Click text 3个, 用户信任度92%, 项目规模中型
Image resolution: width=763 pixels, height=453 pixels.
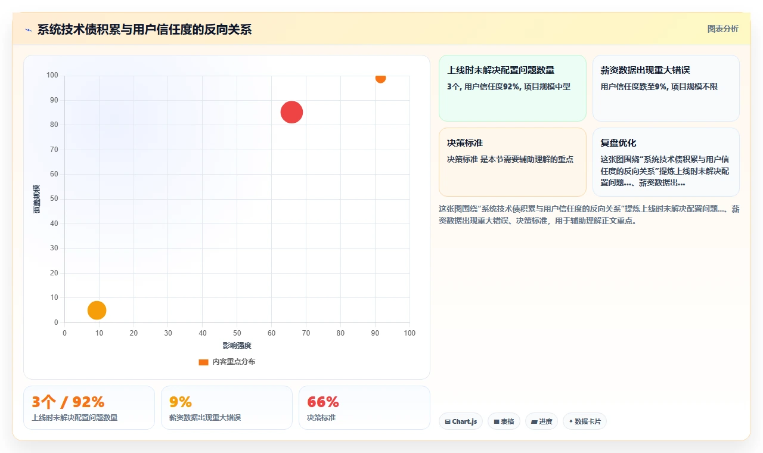click(x=508, y=86)
